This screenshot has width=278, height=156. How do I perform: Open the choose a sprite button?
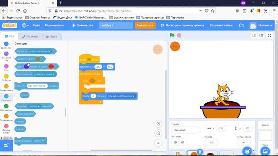coord(247,151)
